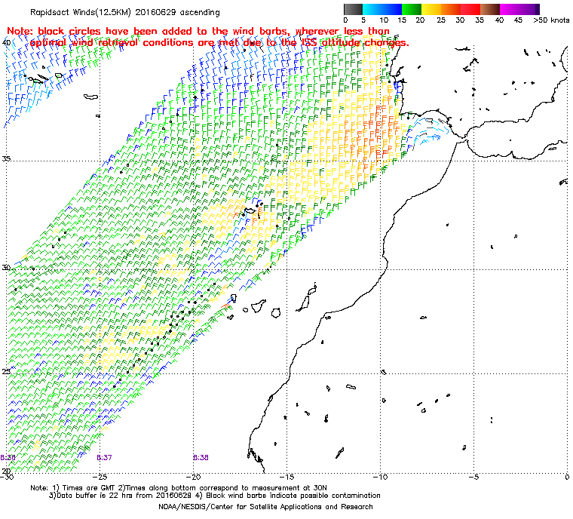Image resolution: width=573 pixels, height=519 pixels.
Task: Click the red 30-35 knots legend color
Action: 470,9
